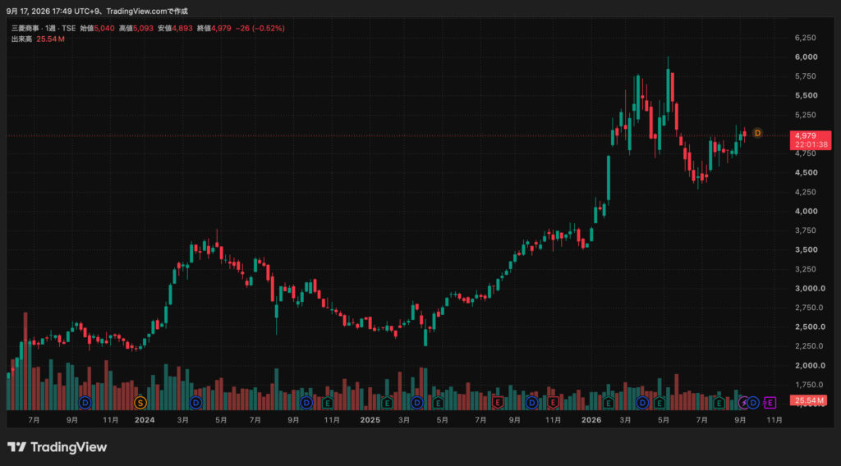
Task: Click the green E earnings marker after 7月 2026
Action: click(x=719, y=402)
